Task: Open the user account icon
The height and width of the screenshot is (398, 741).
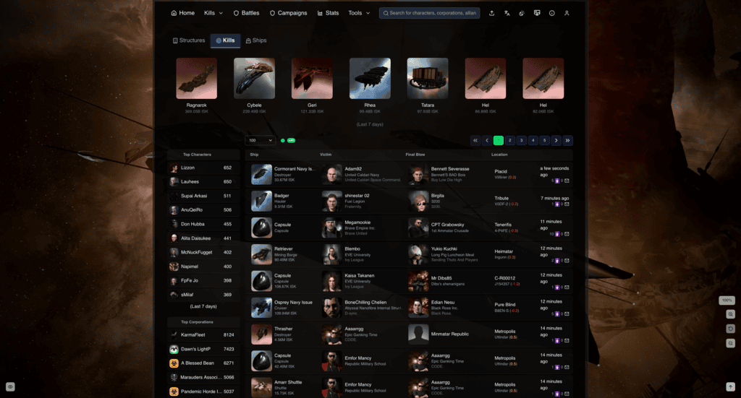Action: (x=567, y=13)
